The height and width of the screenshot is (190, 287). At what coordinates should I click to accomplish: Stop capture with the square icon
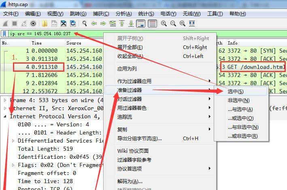(x=15, y=23)
